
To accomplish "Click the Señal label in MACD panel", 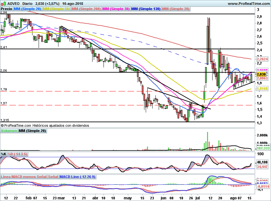I will (x=53, y=177).
